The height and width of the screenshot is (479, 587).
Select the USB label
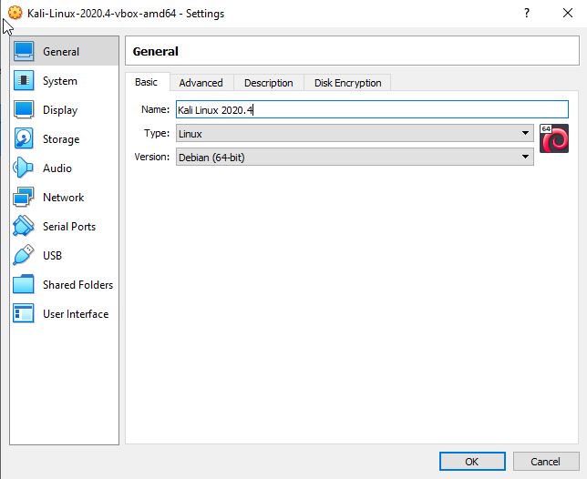pos(53,256)
